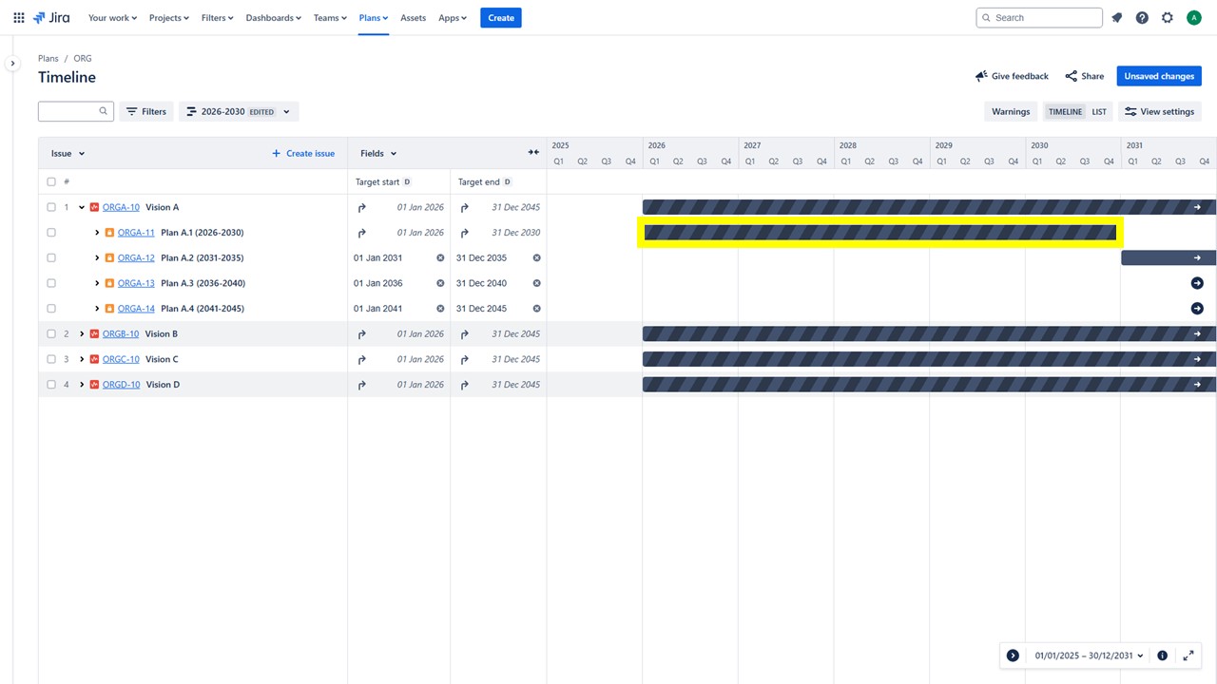Open the 2026-2030 view dropdown
Viewport: 1217px width, 684px height.
pos(239,111)
